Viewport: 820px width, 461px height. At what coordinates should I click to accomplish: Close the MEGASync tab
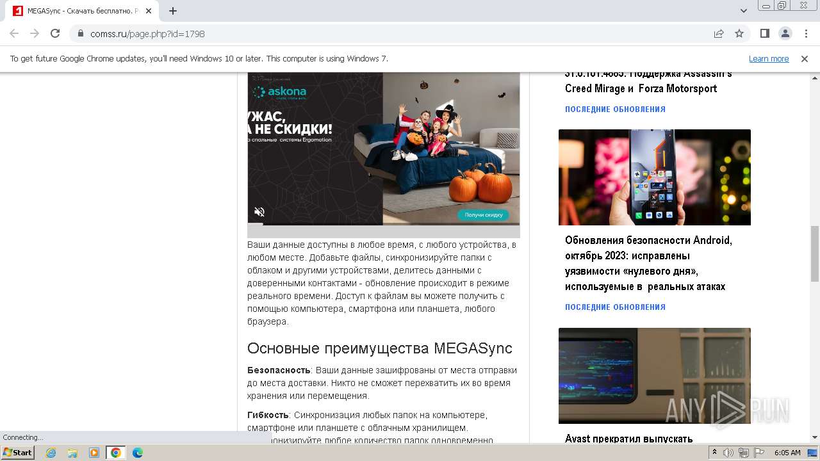(x=149, y=11)
